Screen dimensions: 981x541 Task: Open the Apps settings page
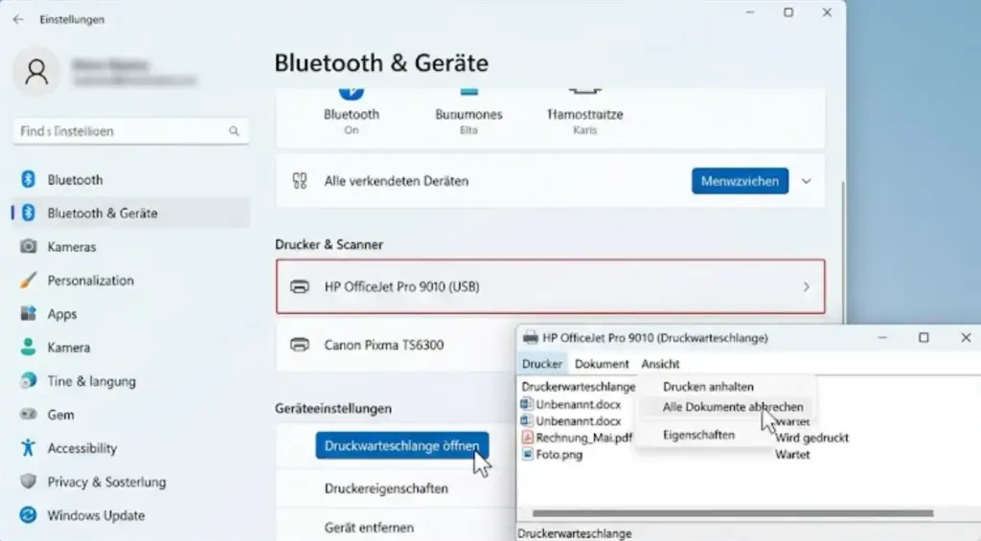(x=62, y=313)
